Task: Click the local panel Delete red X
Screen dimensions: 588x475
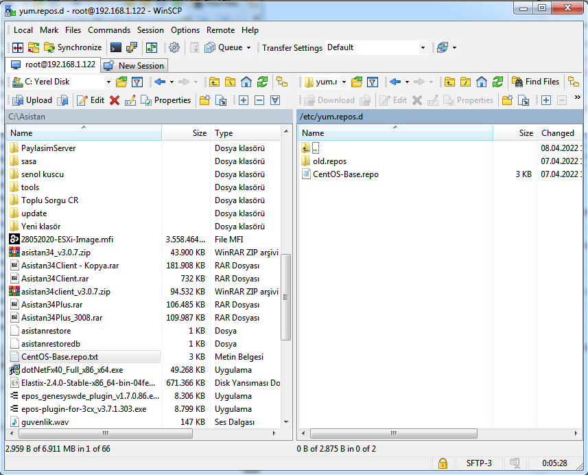Action: [115, 100]
